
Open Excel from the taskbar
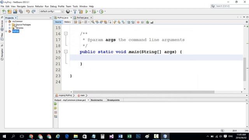(129, 136)
